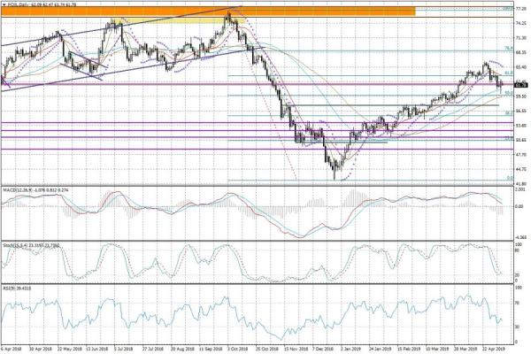The height and width of the screenshot is (354, 531).
Task: Click the triangle icon beside FOIL,Daily title
Action: tap(4, 4)
